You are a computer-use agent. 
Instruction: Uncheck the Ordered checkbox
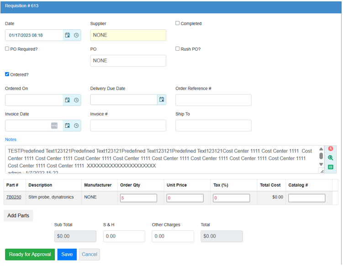(x=7, y=74)
